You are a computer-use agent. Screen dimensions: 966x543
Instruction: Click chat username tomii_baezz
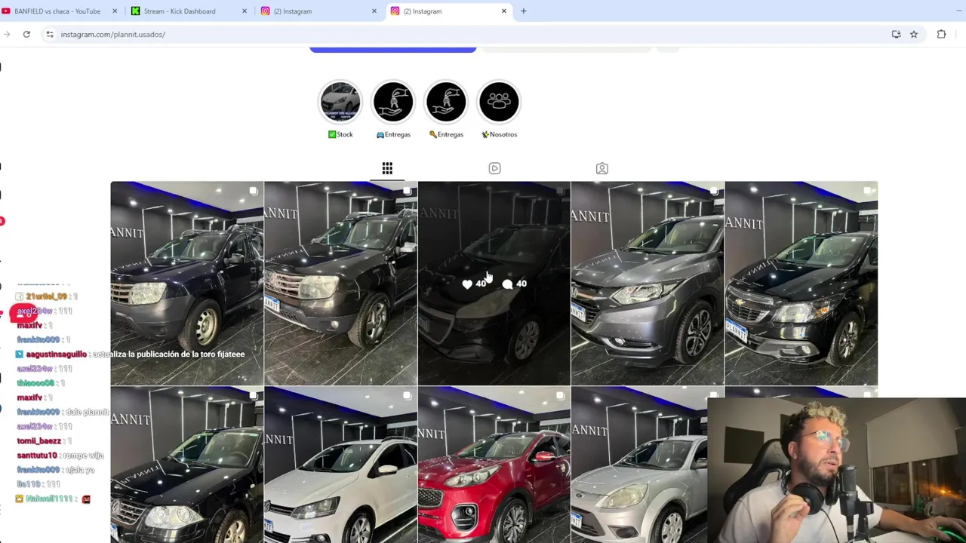coord(38,441)
